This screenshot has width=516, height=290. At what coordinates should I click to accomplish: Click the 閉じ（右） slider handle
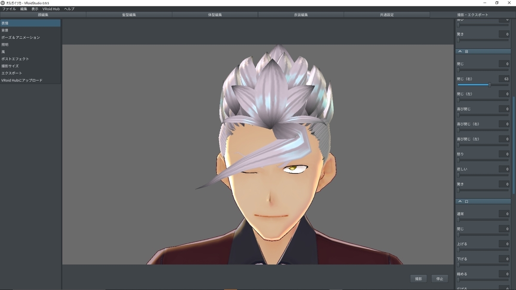[x=490, y=85]
